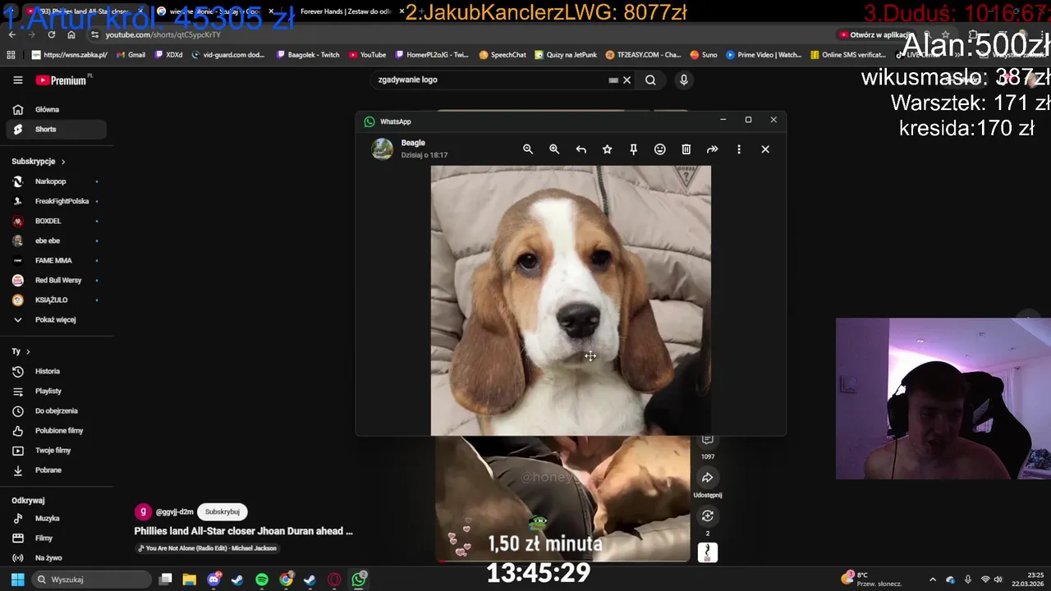The height and width of the screenshot is (591, 1051).
Task: Switch to the Forever Hands browser tab
Action: [343, 11]
